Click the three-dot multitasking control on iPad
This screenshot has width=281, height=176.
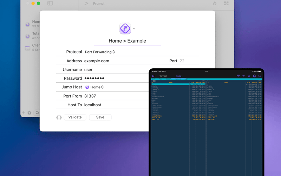(x=207, y=71)
